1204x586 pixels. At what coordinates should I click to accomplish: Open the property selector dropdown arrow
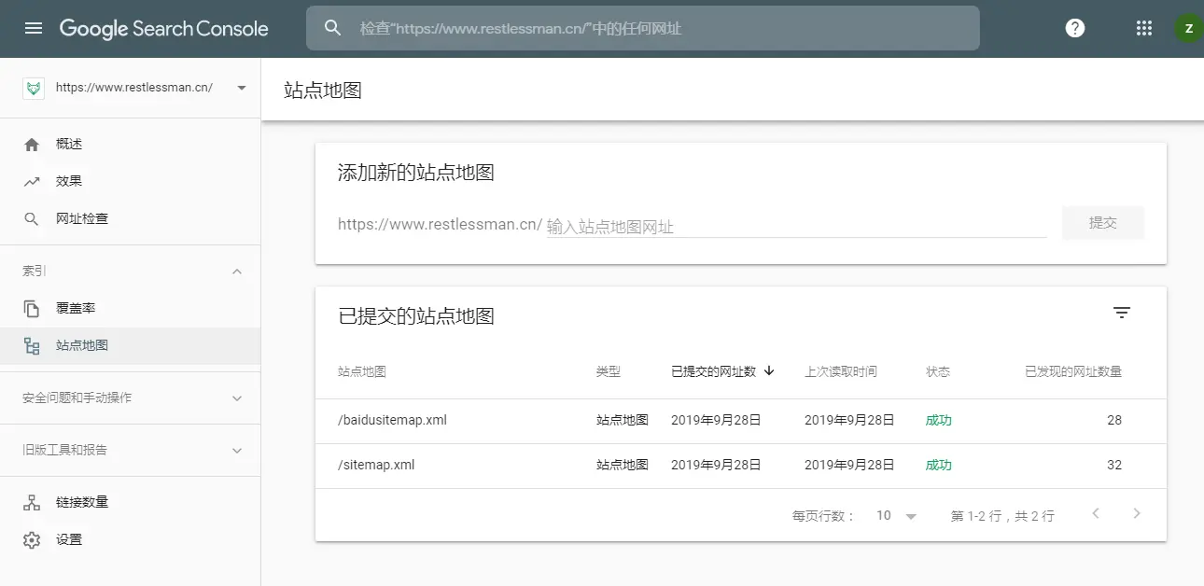coord(242,88)
